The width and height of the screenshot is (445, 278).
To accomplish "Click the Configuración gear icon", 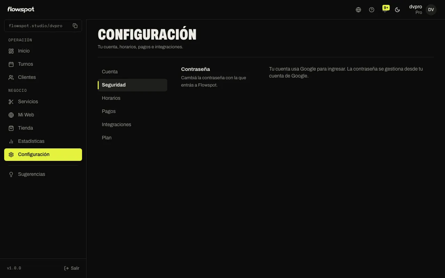I will pyautogui.click(x=11, y=155).
